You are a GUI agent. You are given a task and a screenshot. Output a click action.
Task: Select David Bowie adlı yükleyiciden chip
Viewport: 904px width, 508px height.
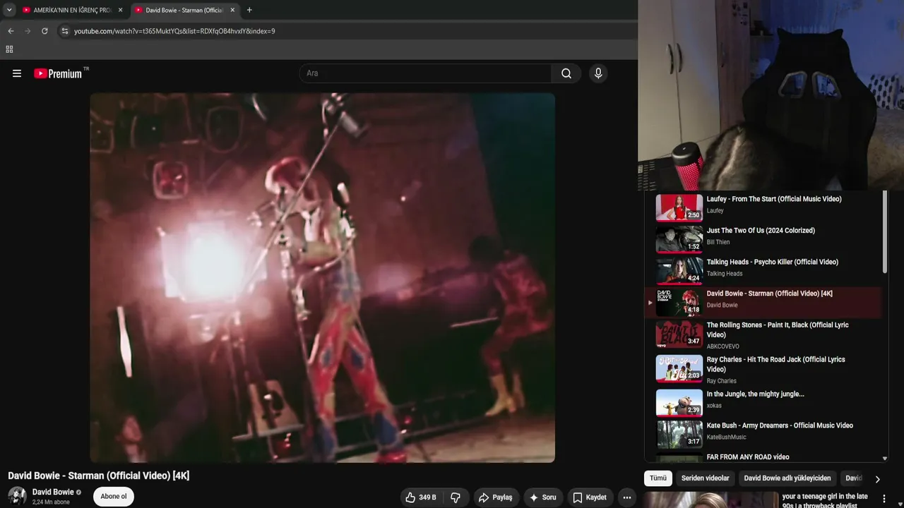click(787, 478)
